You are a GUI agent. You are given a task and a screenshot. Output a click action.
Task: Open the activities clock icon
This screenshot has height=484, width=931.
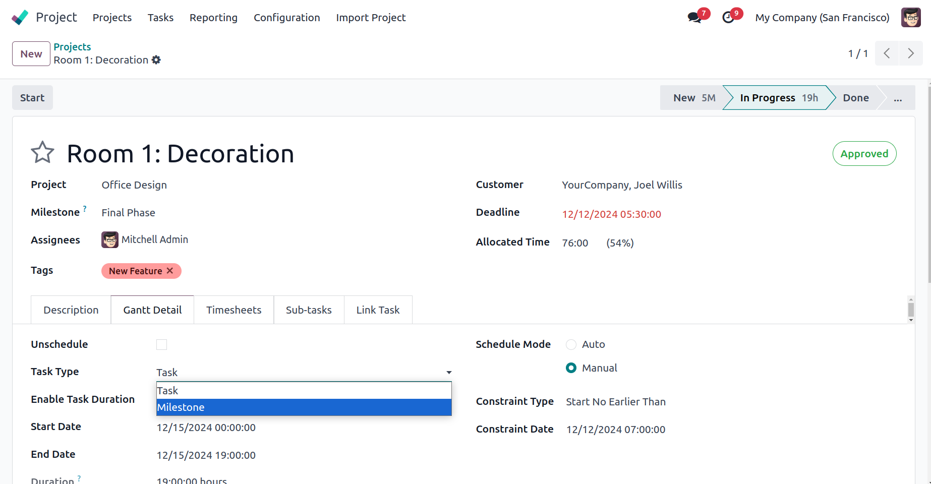(728, 18)
